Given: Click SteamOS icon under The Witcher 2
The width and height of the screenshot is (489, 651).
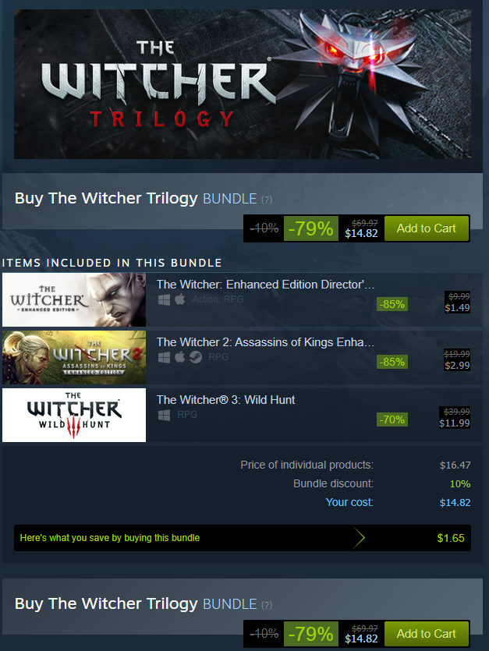Looking at the screenshot, I should click(196, 357).
